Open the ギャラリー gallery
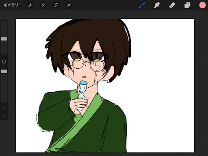This screenshot has height=156, width=208. coord(13,5)
